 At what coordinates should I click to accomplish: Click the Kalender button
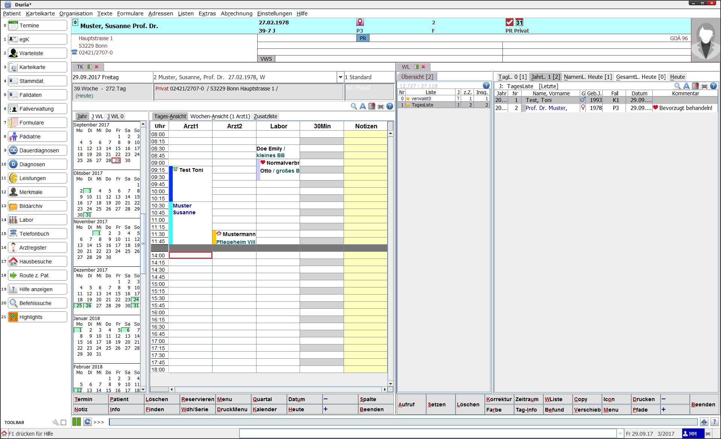point(268,409)
